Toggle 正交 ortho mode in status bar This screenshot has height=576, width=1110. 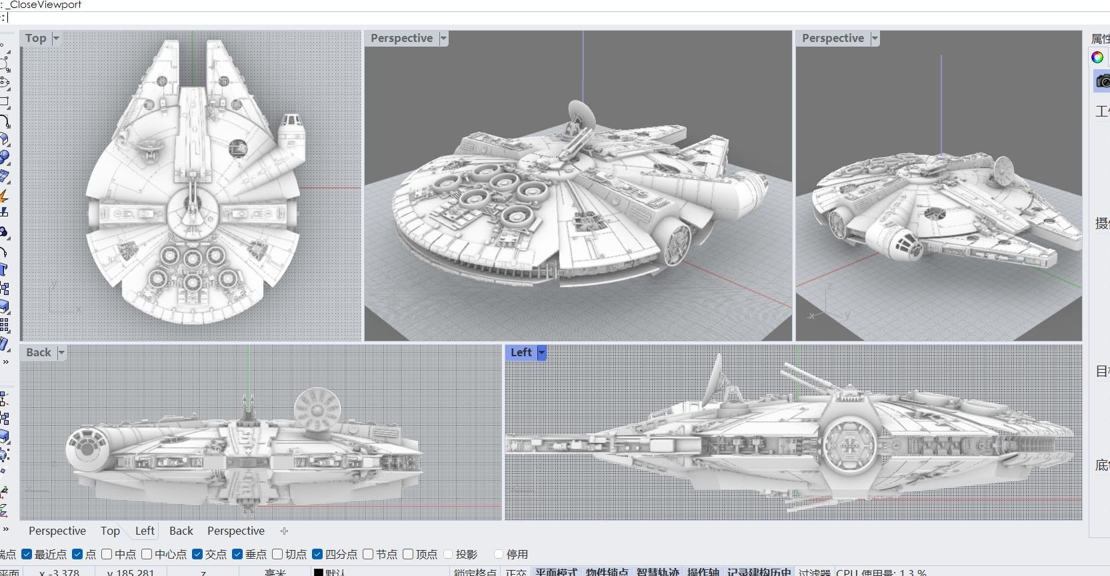point(517,572)
